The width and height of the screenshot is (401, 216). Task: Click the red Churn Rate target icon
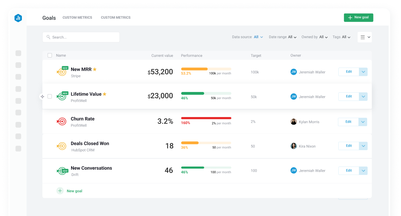pos(62,121)
